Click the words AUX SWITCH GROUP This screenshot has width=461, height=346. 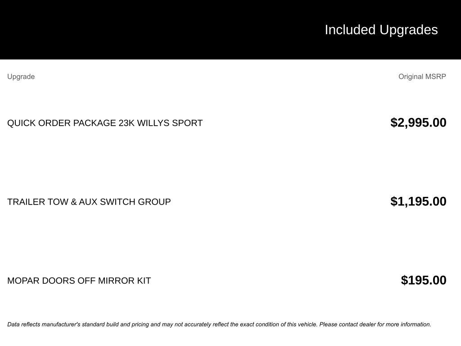pyautogui.click(x=125, y=202)
